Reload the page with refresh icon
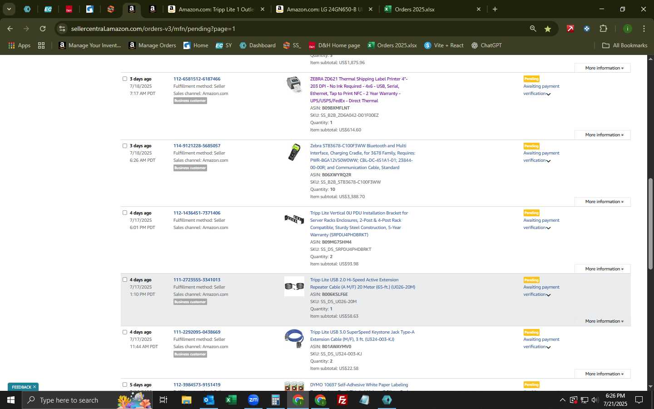Viewport: 654px width, 409px height. (x=43, y=29)
